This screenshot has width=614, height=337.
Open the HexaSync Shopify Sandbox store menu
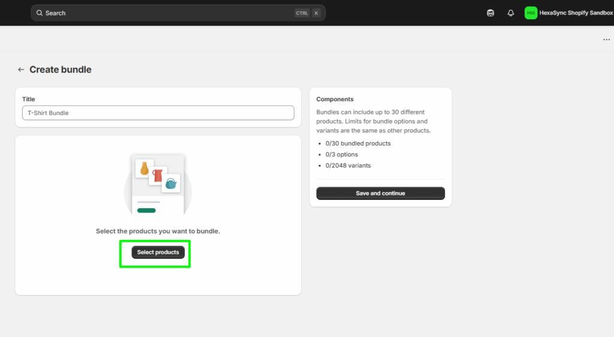click(x=576, y=13)
